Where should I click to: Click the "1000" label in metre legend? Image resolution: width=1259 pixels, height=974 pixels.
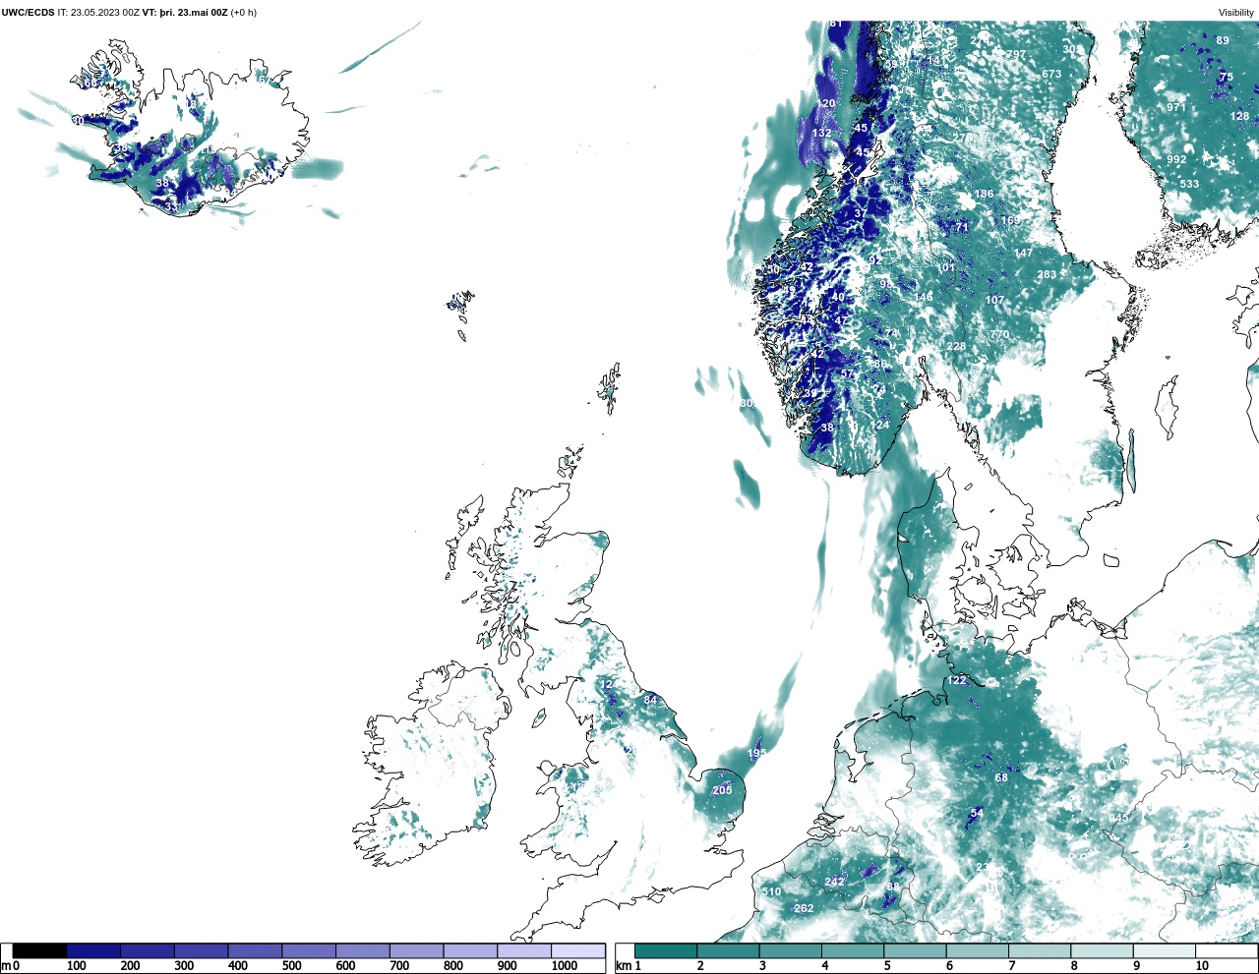(565, 967)
